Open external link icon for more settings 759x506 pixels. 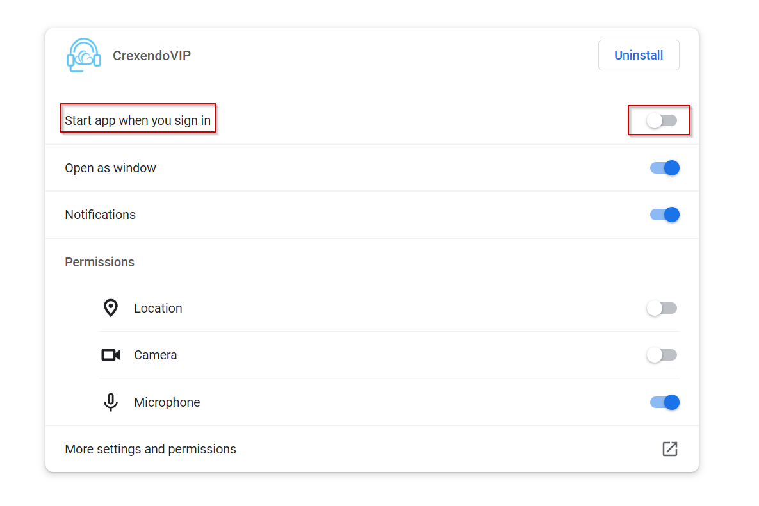click(x=670, y=449)
